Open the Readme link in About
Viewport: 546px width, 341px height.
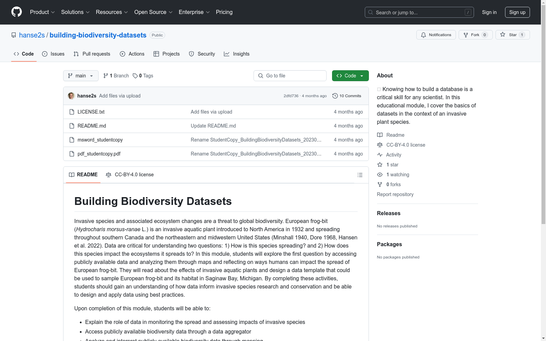click(x=391, y=135)
